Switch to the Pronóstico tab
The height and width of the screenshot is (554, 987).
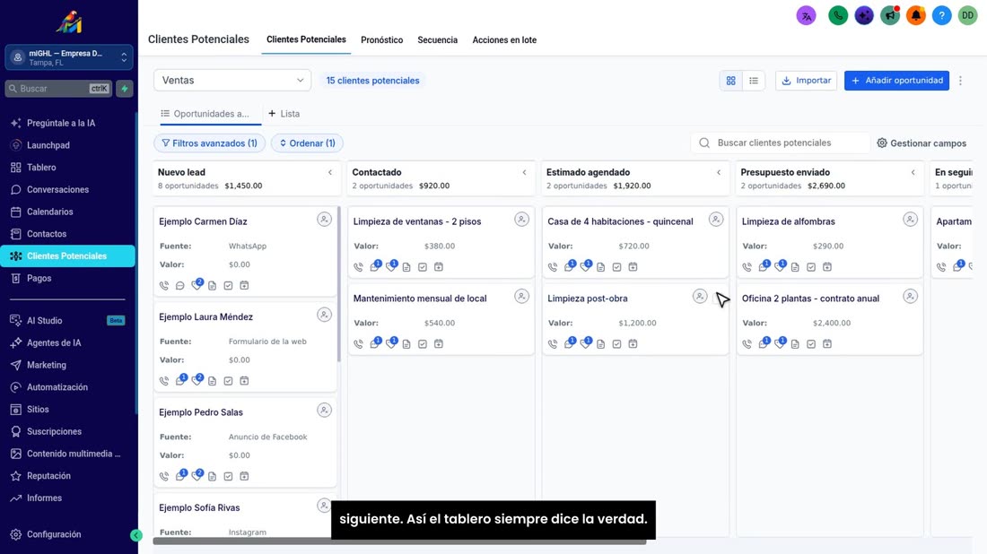(x=382, y=39)
